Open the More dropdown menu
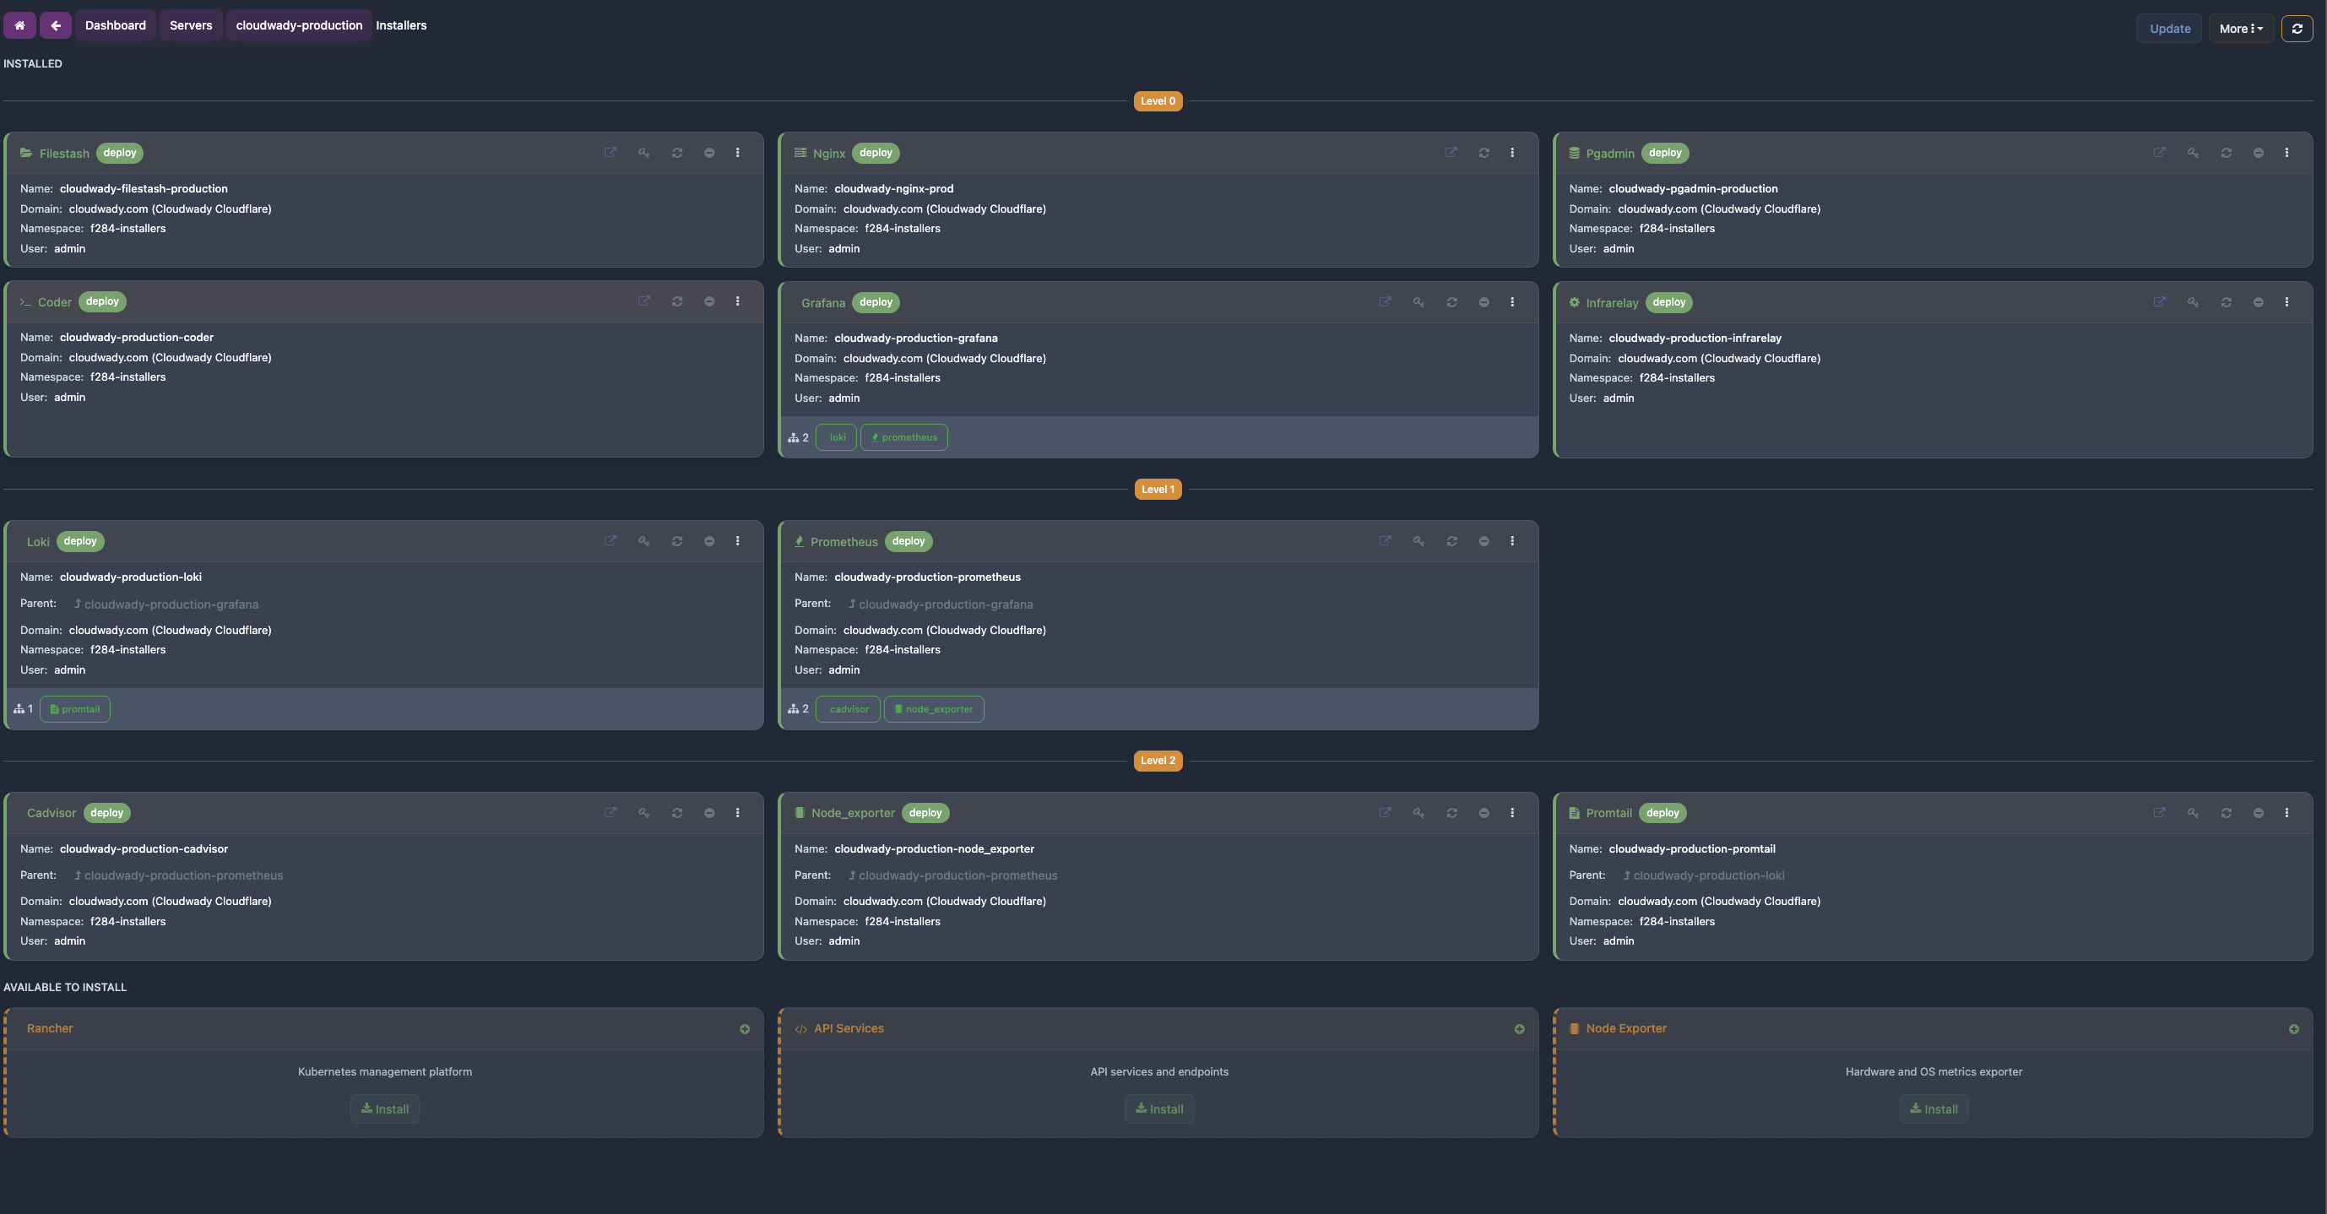The height and width of the screenshot is (1214, 2327). coord(2240,28)
